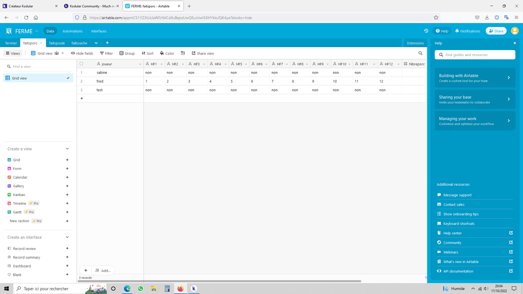Open FERME base name dropdown
523x294 pixels.
tap(36, 31)
